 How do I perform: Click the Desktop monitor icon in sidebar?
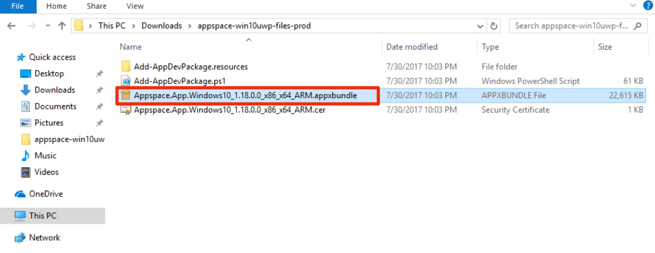tap(25, 73)
